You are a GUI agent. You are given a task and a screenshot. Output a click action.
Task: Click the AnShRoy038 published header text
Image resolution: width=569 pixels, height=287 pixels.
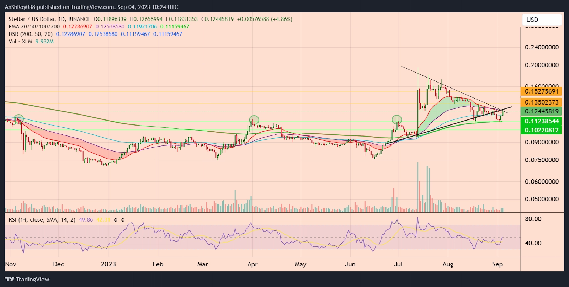(91, 7)
